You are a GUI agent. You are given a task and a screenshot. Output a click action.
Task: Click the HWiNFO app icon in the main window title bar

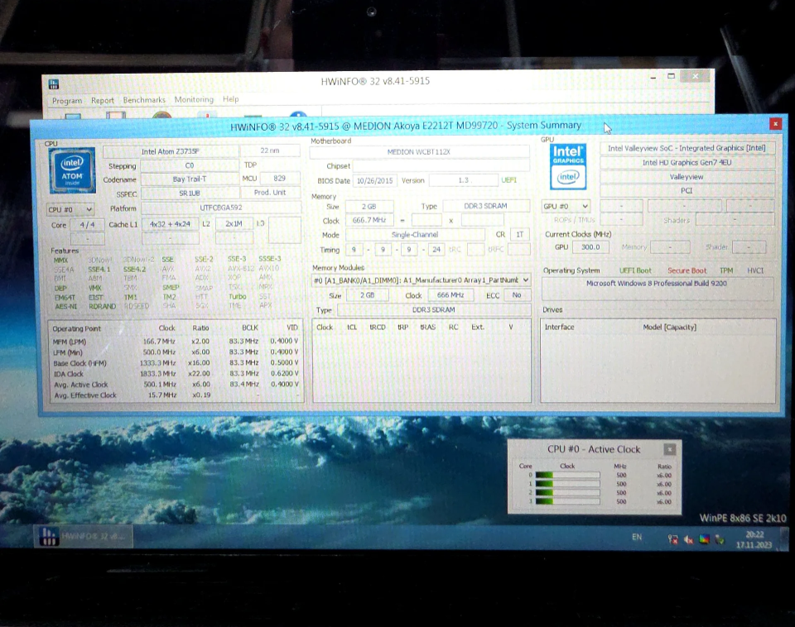[54, 84]
